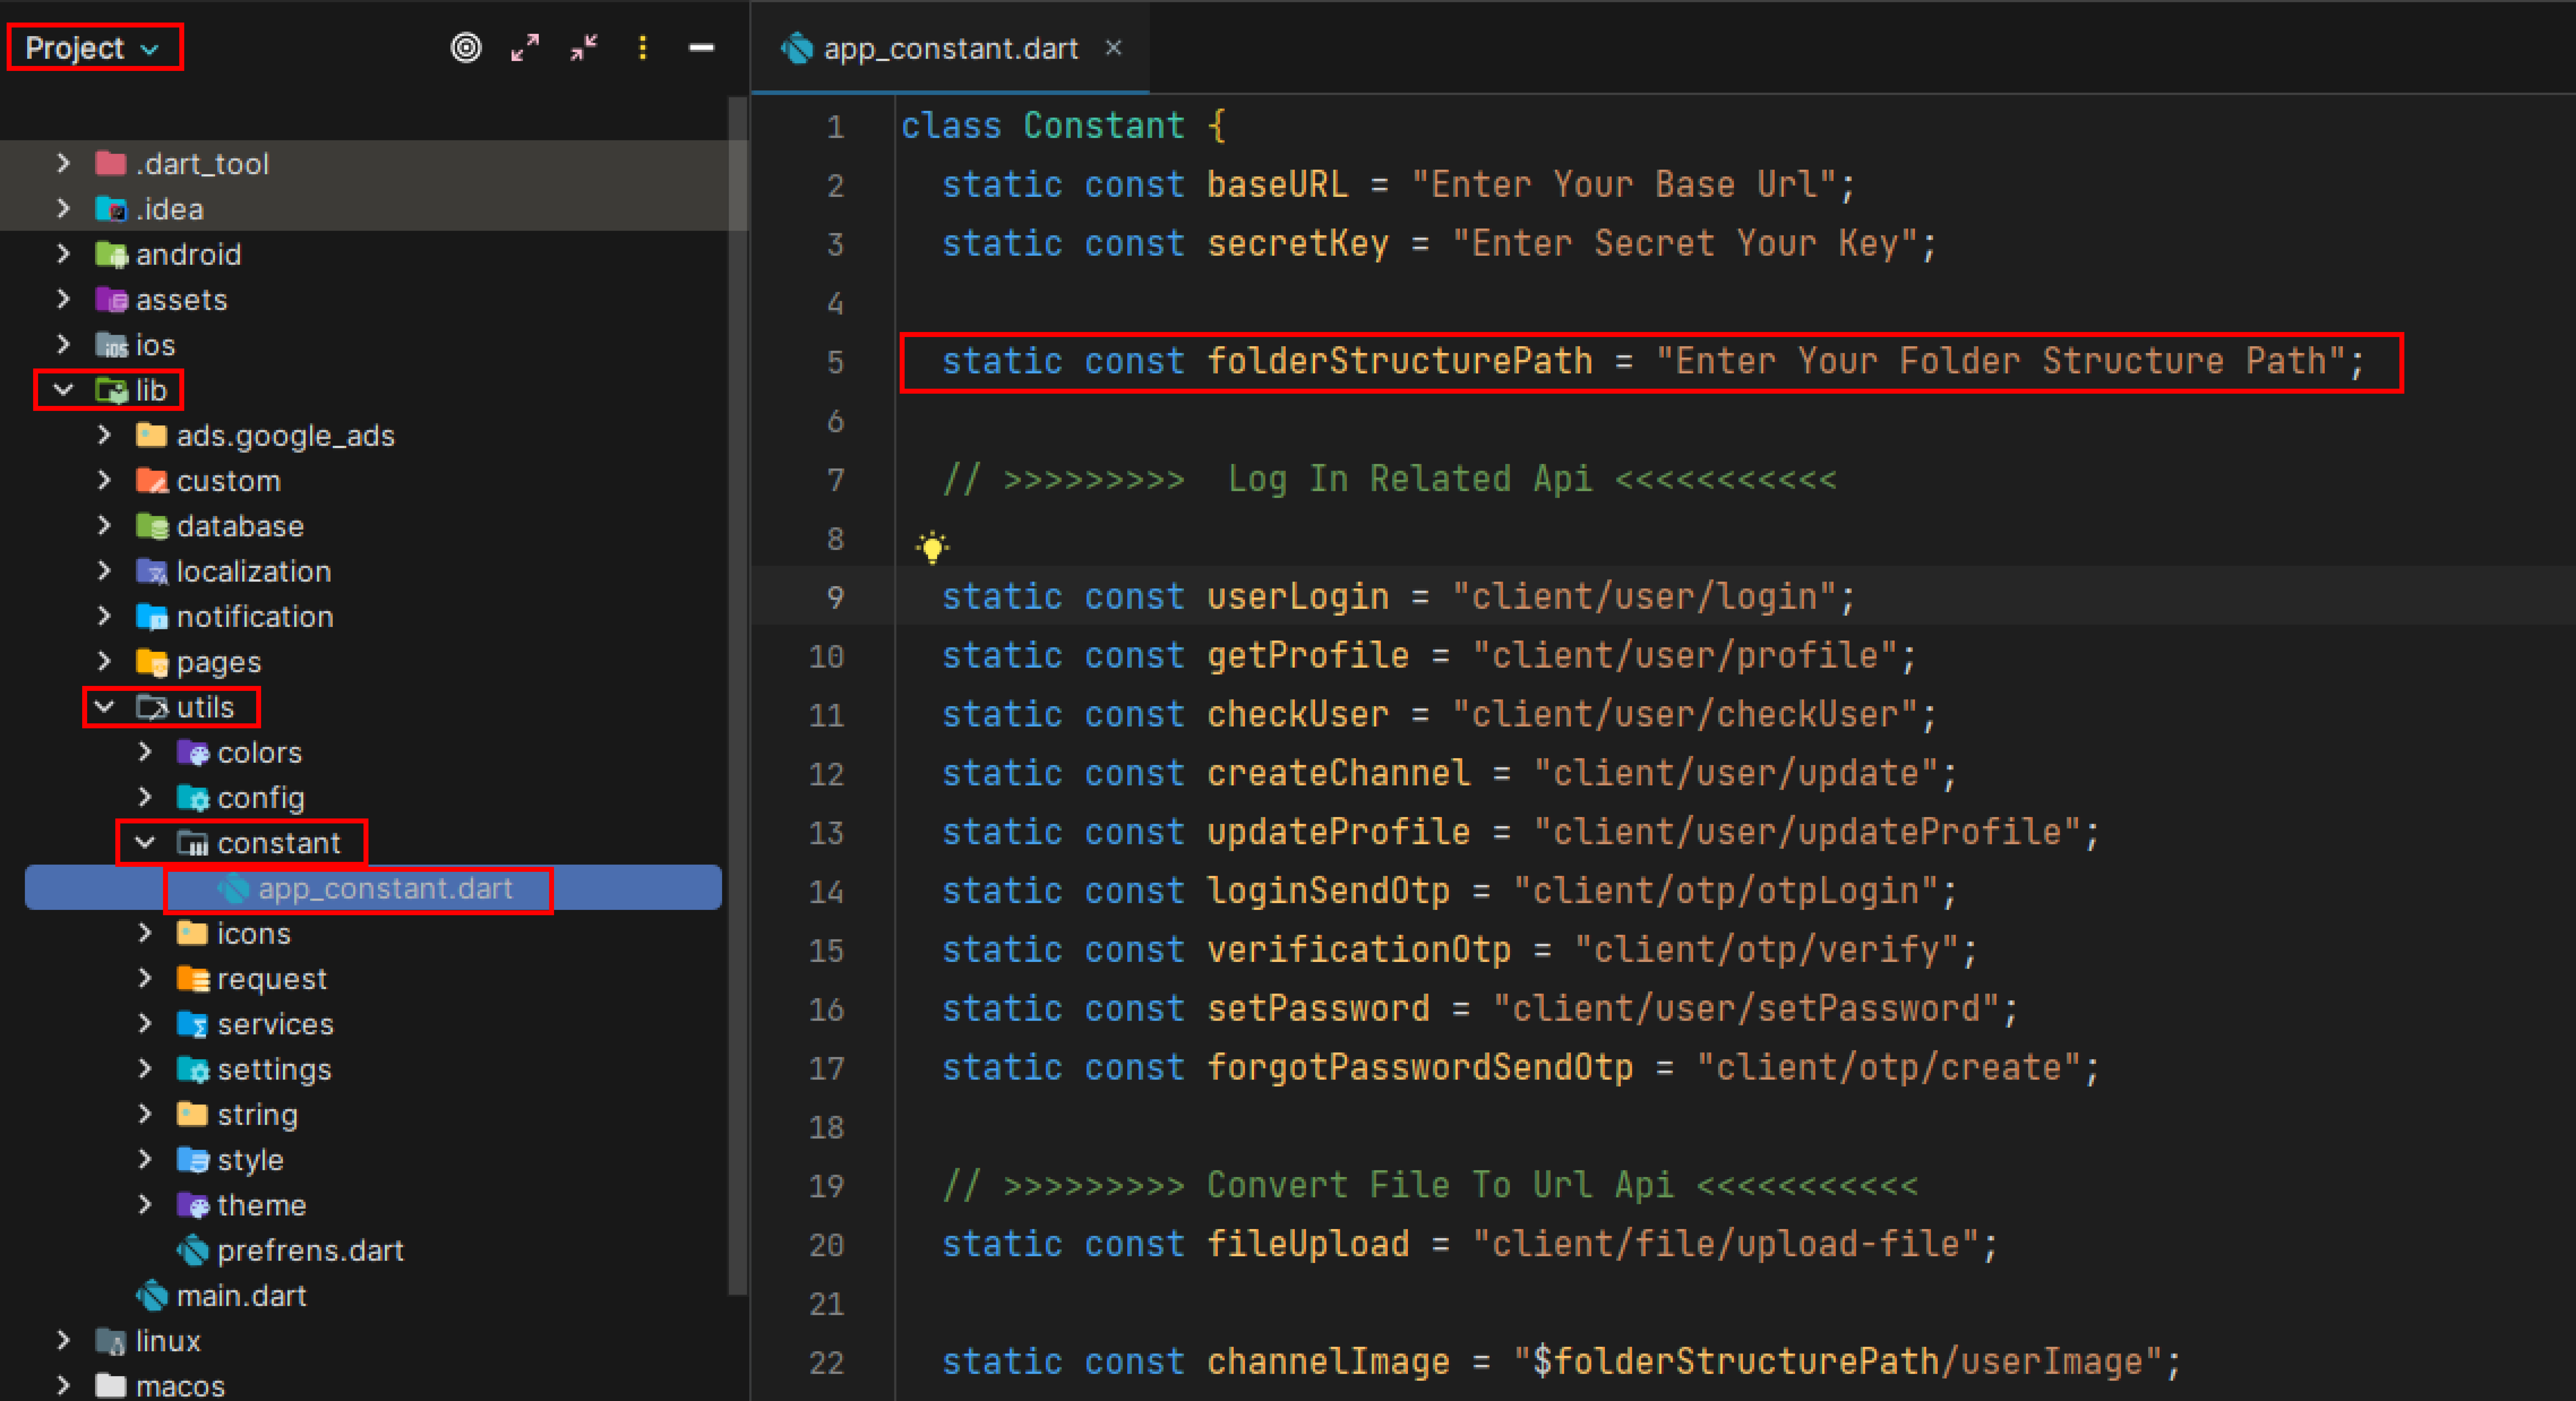Close the app_constant.dart tab
Image resolution: width=2576 pixels, height=1401 pixels.
1113,47
